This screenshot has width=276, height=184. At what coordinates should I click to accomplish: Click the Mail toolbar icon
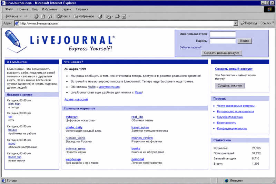coord(108,16)
